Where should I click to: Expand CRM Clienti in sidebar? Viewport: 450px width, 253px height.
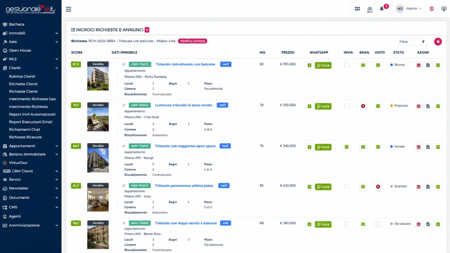[x=31, y=171]
